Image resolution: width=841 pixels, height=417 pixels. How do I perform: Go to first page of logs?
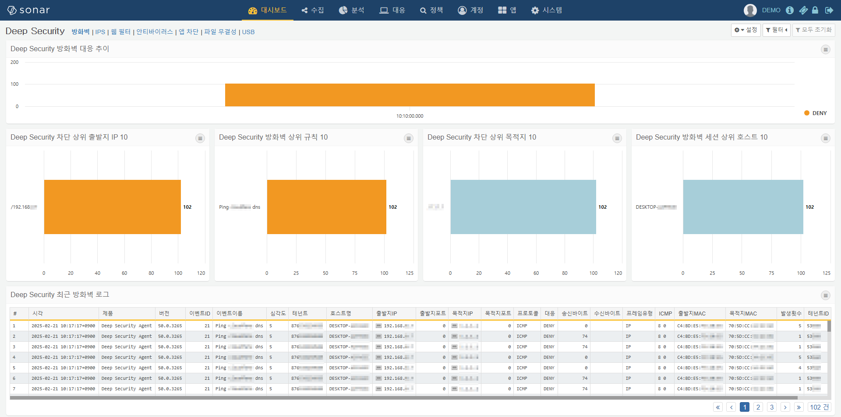[718, 407]
